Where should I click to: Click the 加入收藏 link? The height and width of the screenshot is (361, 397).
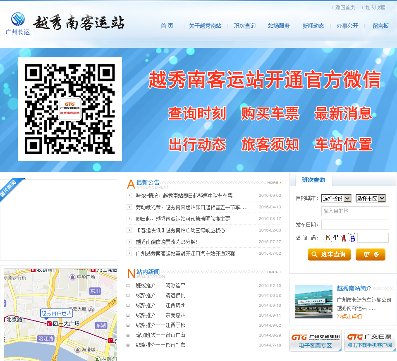tap(375, 7)
